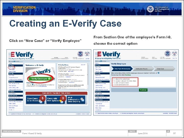The height and width of the screenshot is (138, 184).
Task: Click the DHS seal on Verify Employee page
Action: [167, 53]
